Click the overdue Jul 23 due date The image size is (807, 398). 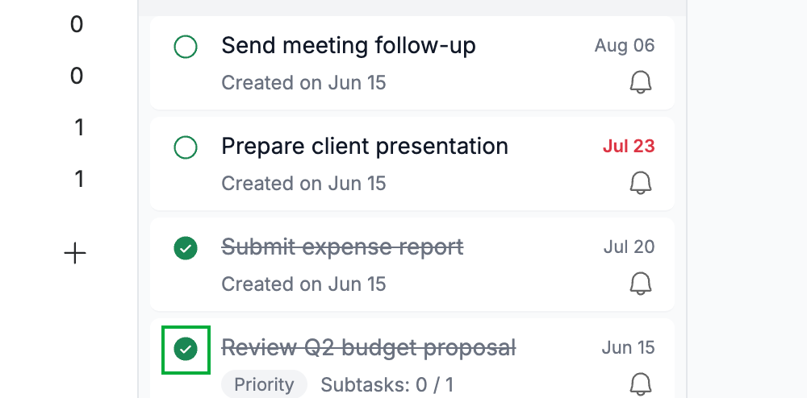tap(629, 147)
